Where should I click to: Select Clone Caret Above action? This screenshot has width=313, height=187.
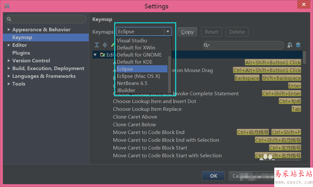135,117
